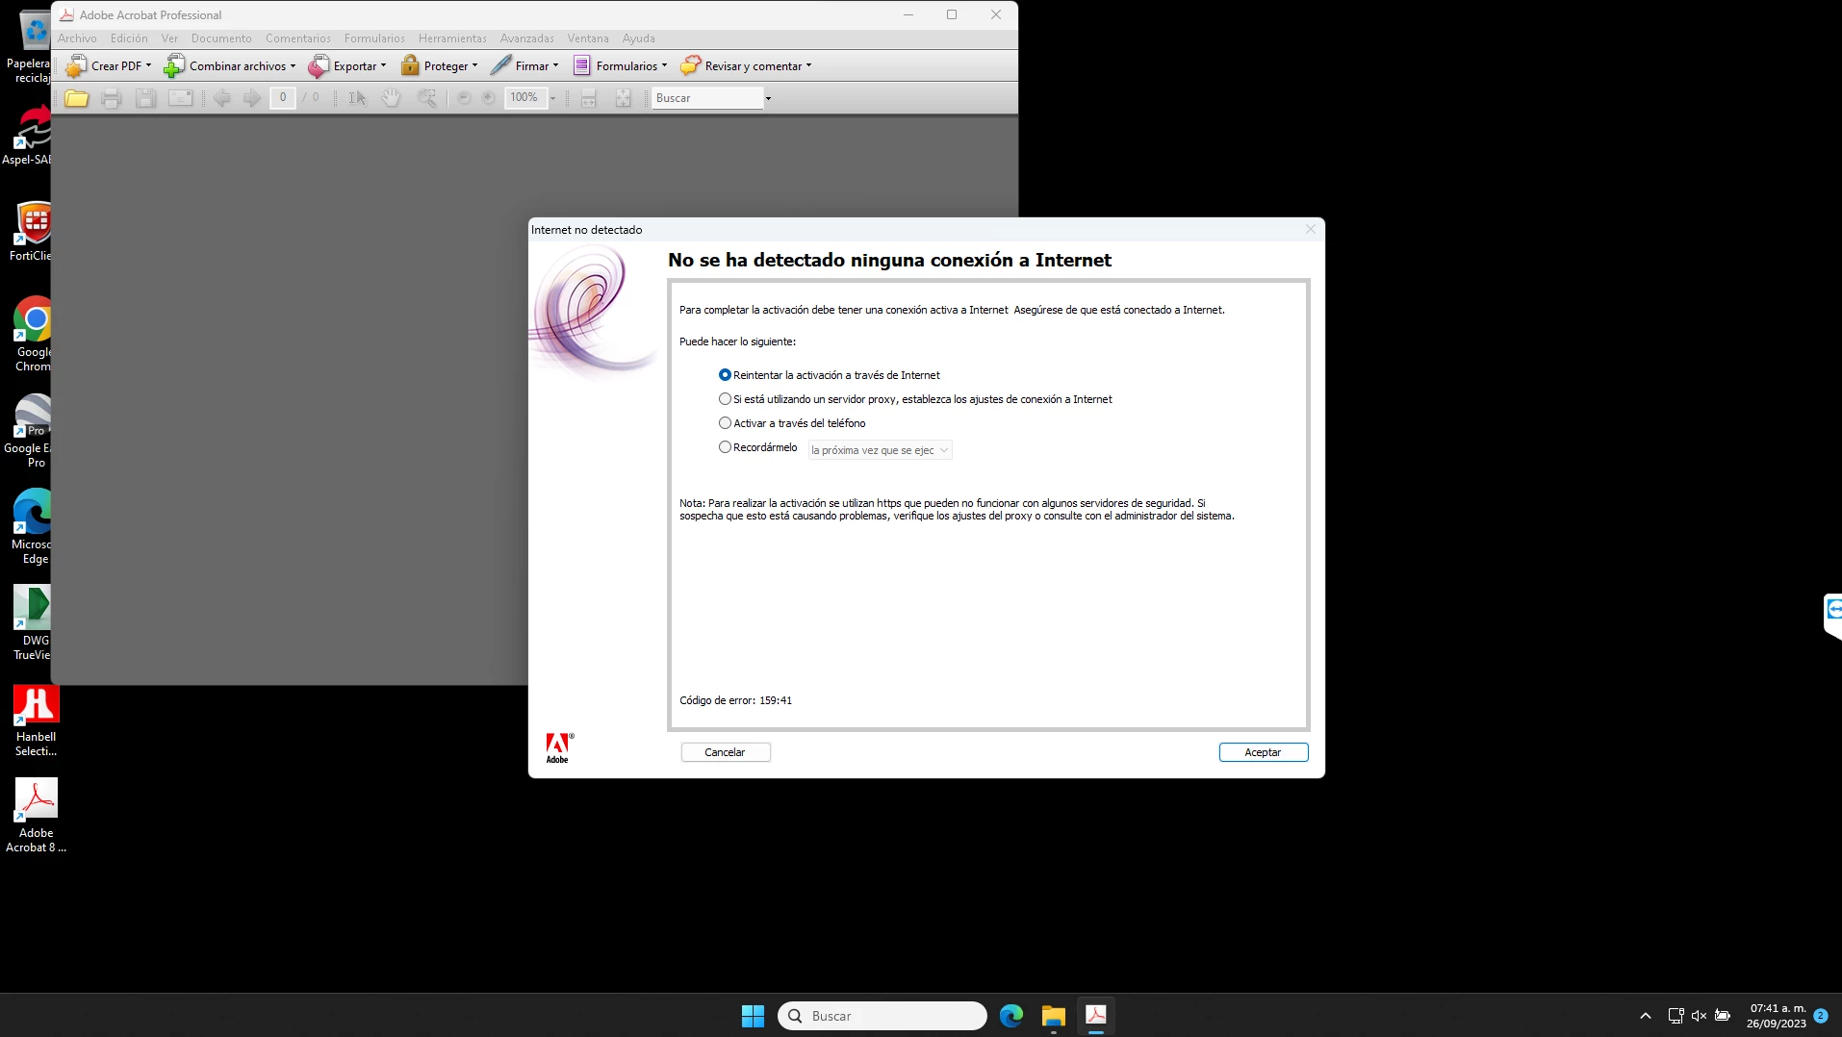The height and width of the screenshot is (1037, 1842).
Task: Open the Firmar pen dropdown
Action: tap(524, 66)
